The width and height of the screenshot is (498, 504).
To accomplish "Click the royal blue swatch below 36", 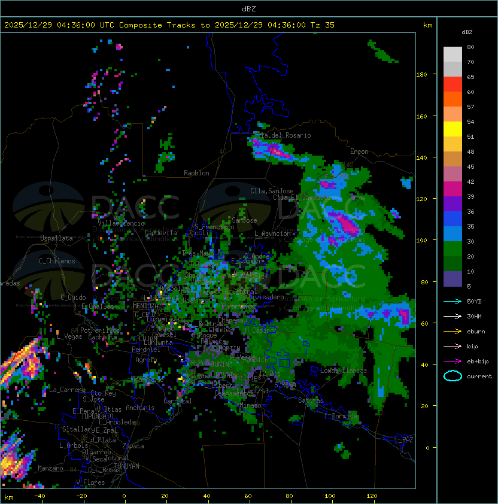I will (453, 219).
